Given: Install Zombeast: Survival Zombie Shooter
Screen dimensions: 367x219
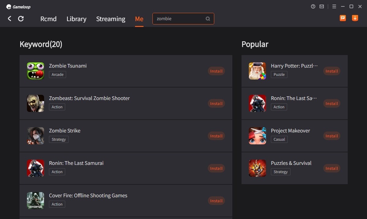Looking at the screenshot, I should coord(216,103).
